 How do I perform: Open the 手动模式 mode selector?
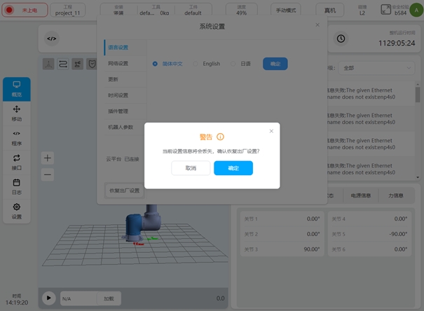[287, 11]
